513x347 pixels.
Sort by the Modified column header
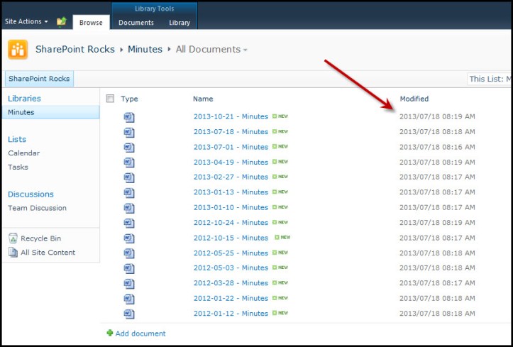tap(414, 99)
